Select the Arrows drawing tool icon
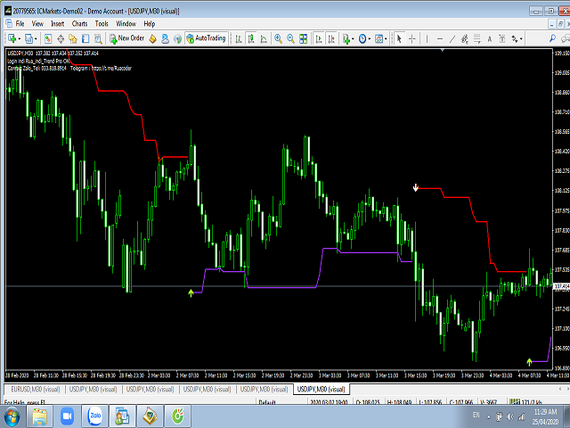The height and width of the screenshot is (428, 570). point(515,38)
